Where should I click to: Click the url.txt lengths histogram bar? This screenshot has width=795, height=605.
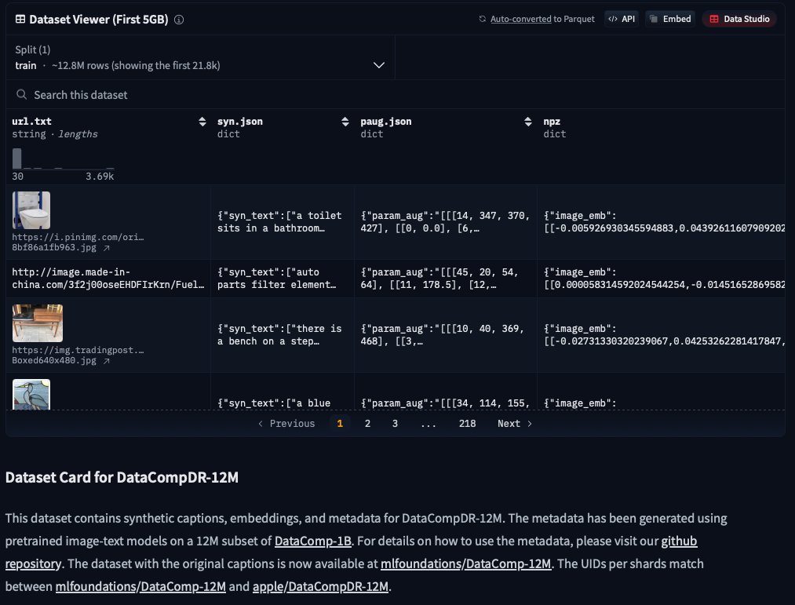pos(16,159)
